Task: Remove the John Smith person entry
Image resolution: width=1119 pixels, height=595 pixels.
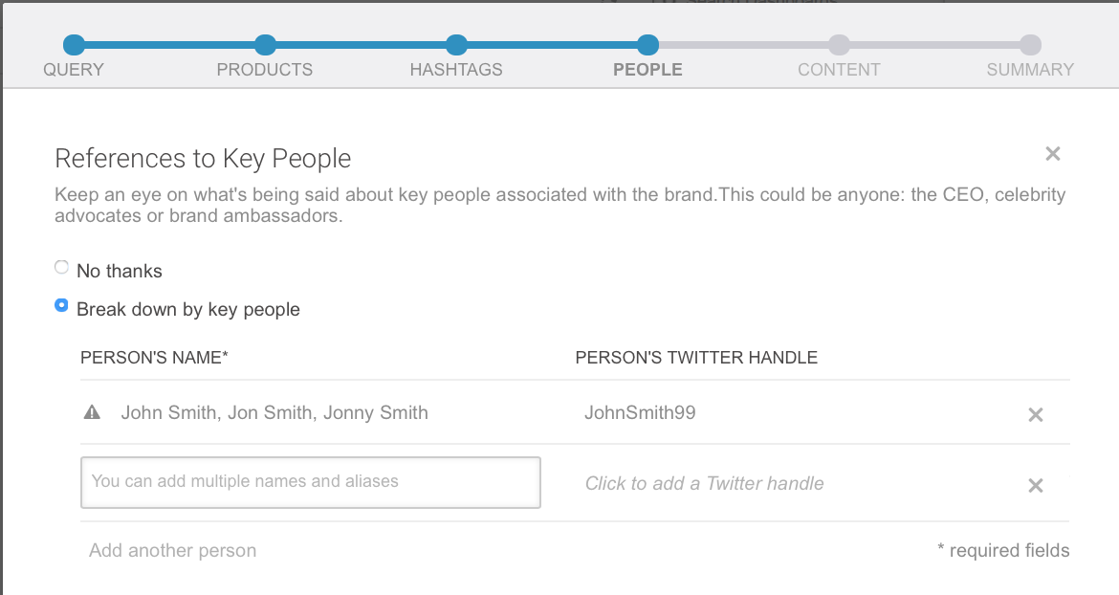Action: click(x=1036, y=415)
